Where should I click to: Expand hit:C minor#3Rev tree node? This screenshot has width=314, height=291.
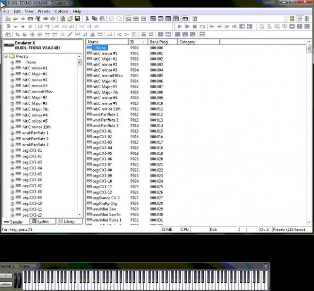pos(12,92)
